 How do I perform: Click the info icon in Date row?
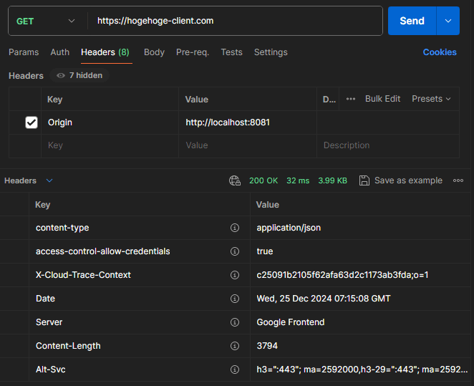click(235, 299)
